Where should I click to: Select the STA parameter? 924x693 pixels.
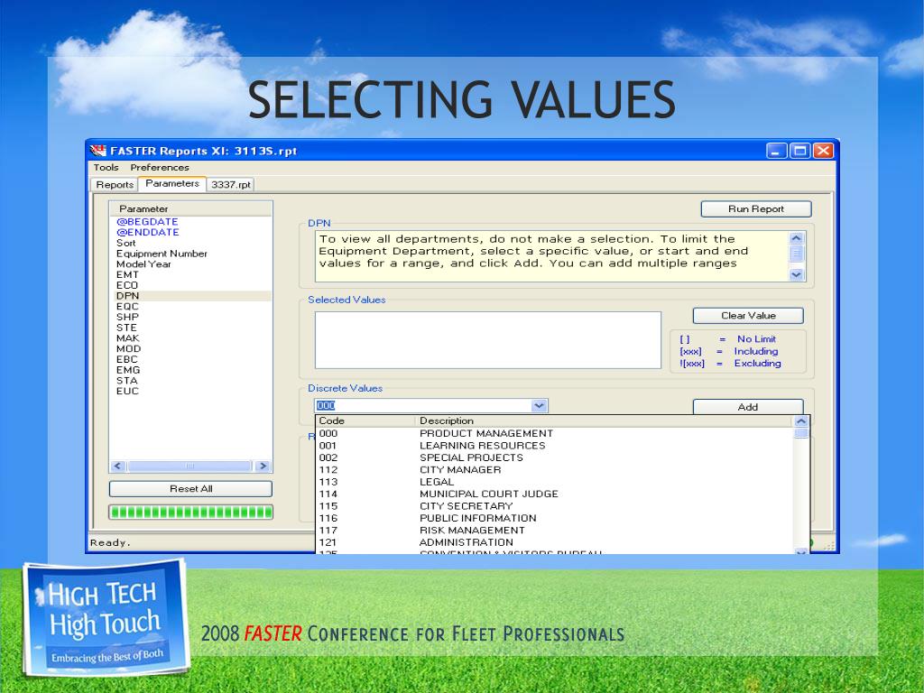[127, 381]
